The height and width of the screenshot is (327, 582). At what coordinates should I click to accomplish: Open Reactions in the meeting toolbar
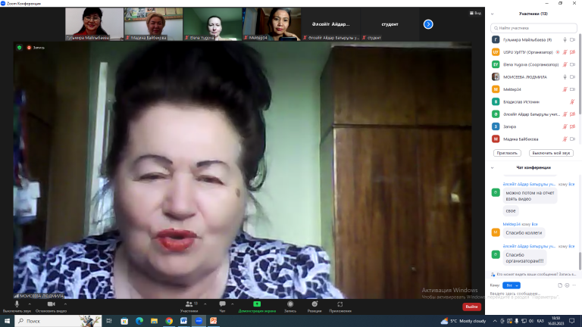[x=314, y=304]
